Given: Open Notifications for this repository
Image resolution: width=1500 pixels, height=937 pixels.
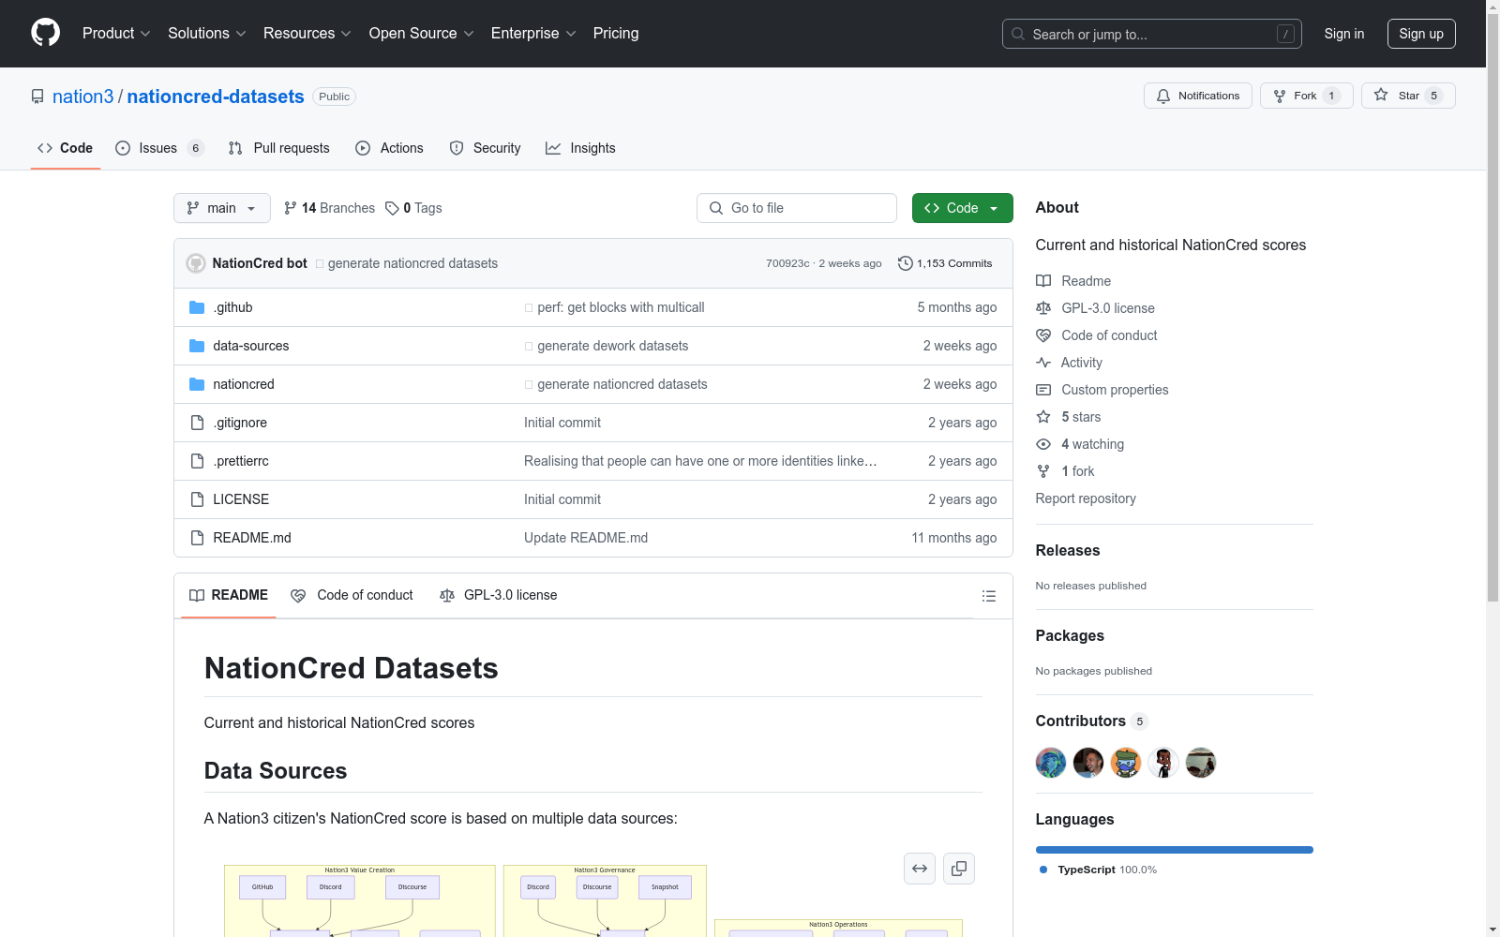Looking at the screenshot, I should click(1198, 96).
